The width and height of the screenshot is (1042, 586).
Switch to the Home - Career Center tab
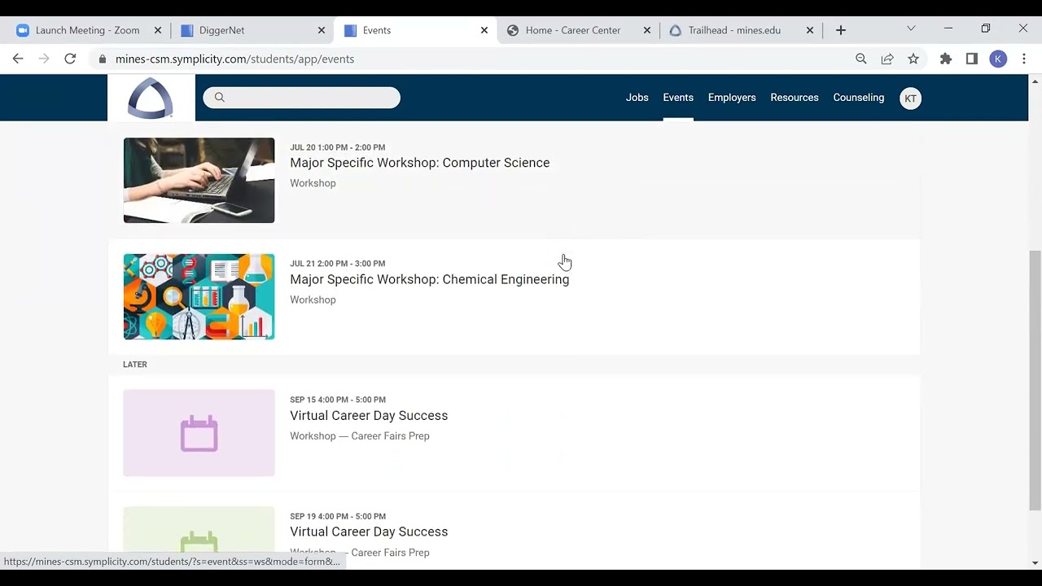pos(572,30)
